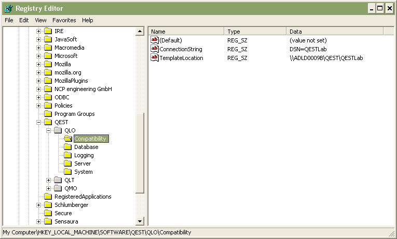Click the System folder icon
397x239 pixels.
(x=67, y=172)
